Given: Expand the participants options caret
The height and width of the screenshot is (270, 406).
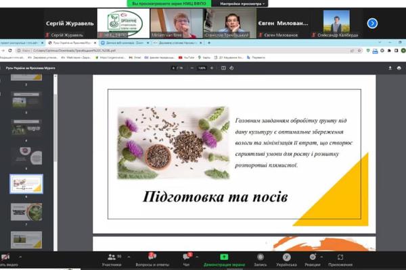Looking at the screenshot, I should 129,256.
